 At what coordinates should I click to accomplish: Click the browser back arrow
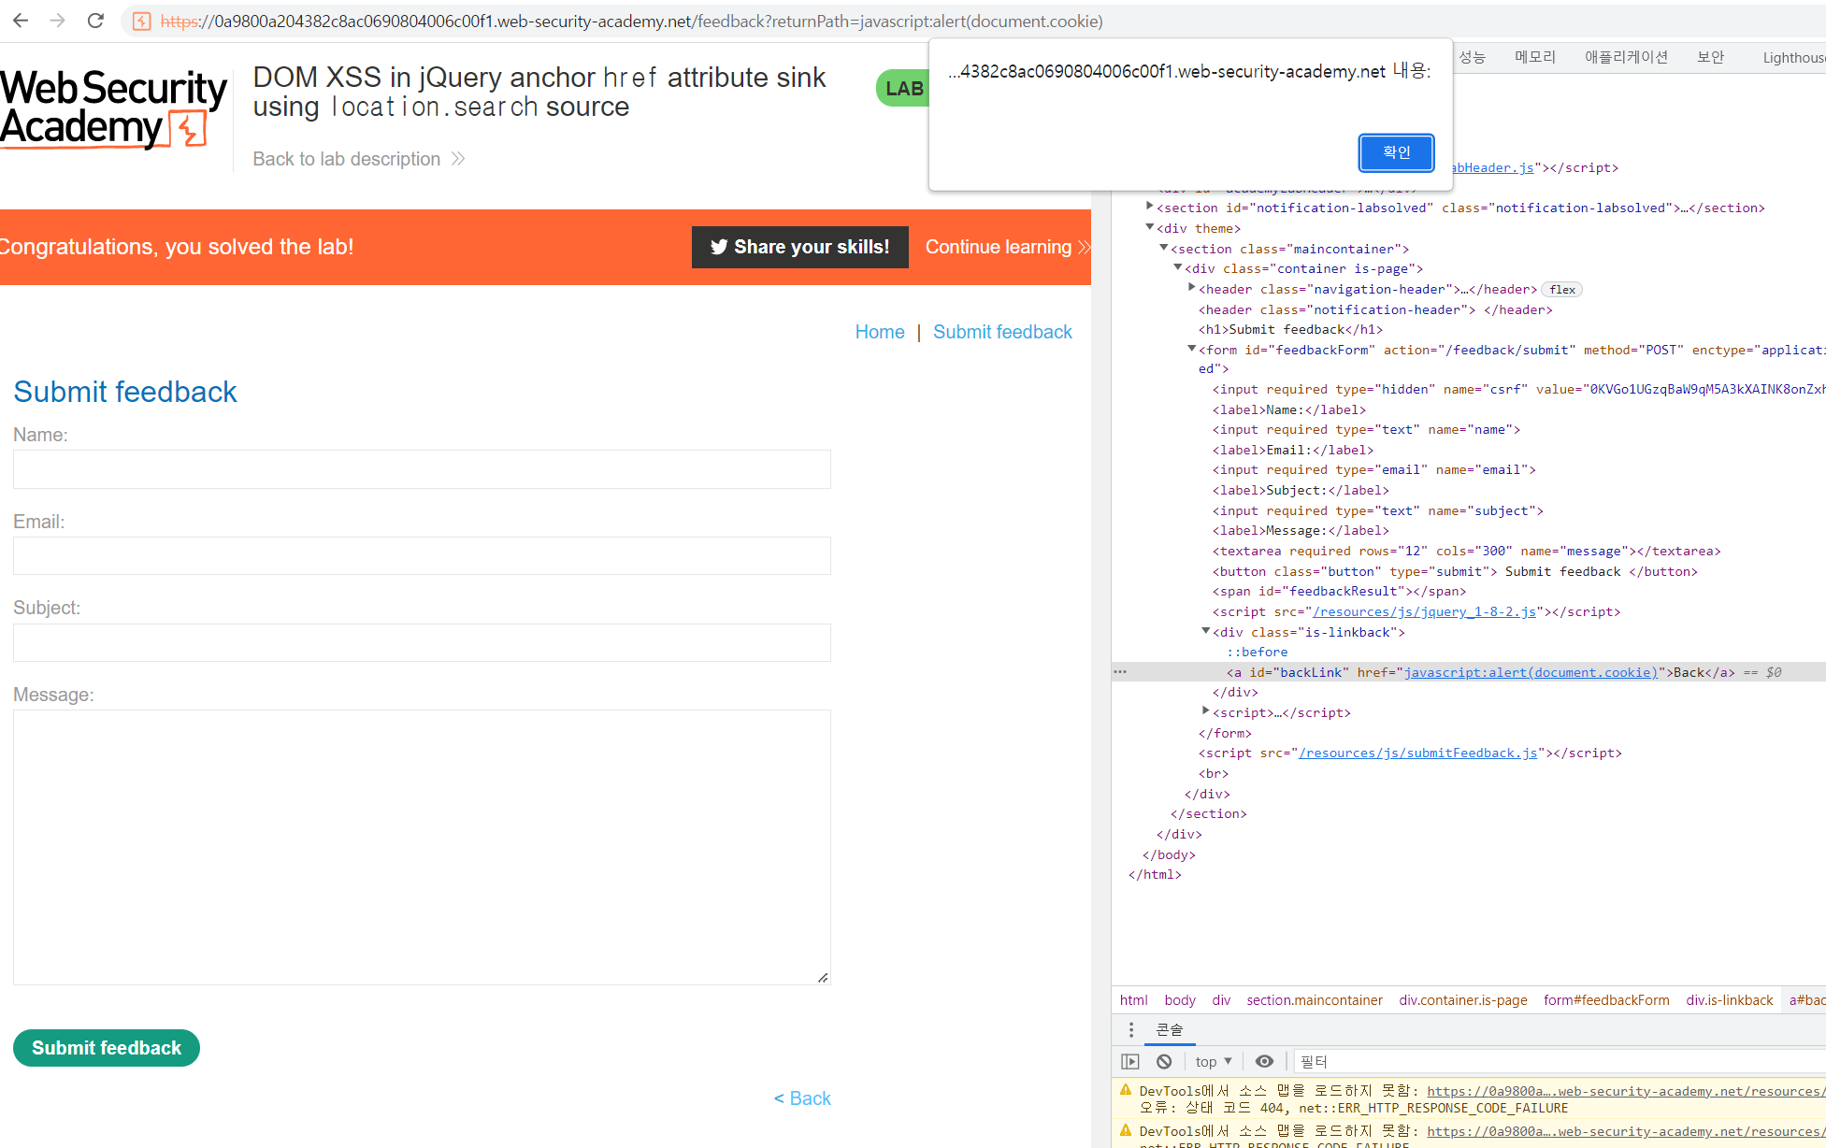tap(21, 21)
